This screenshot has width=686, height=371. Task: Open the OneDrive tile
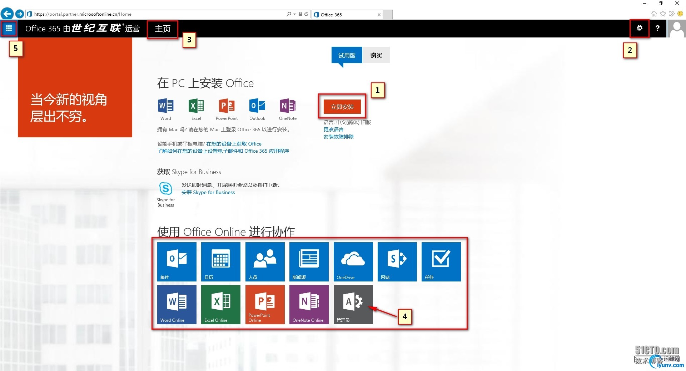coord(353,262)
